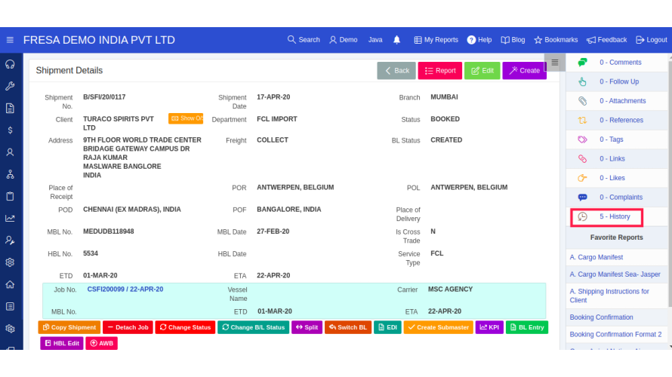Viewport: 672px width, 377px height.
Task: Click the green Comments chat icon
Action: pos(582,63)
